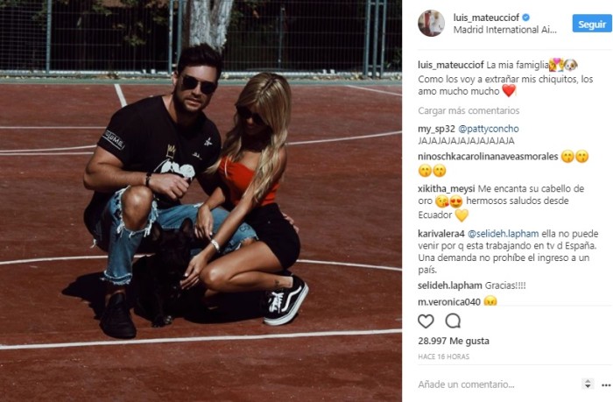Open karivalera4 commenter profile

441,234
